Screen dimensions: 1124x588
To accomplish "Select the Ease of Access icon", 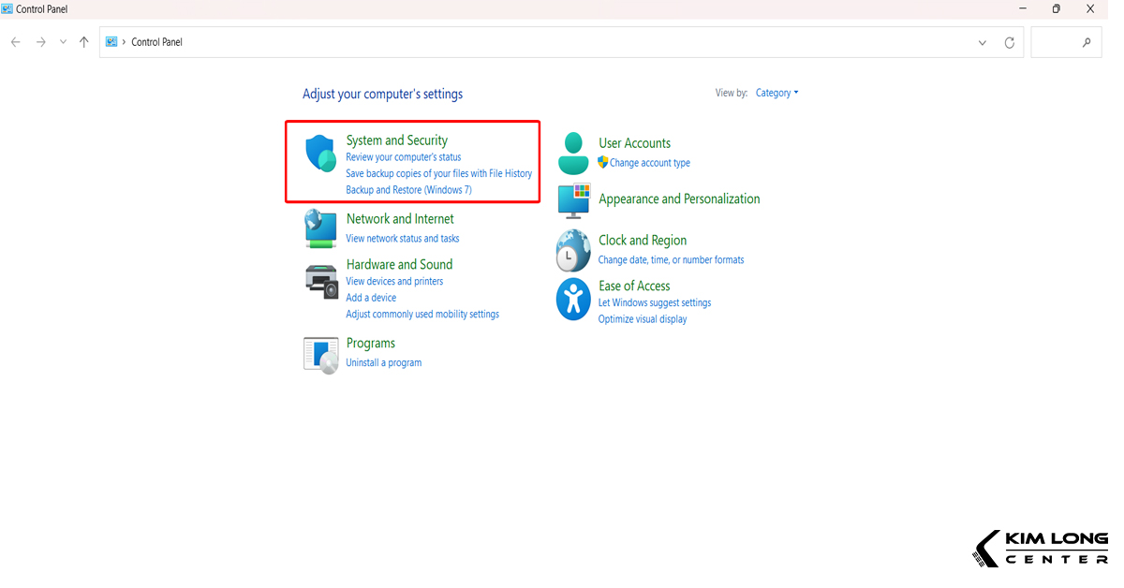I will (572, 299).
